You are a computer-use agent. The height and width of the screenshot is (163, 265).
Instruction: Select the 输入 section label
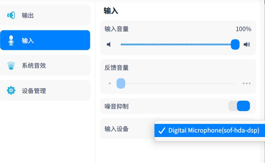[28, 40]
